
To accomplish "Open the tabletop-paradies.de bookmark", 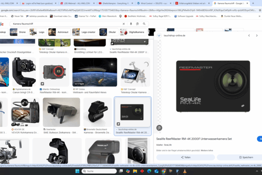I will point(37,16).
